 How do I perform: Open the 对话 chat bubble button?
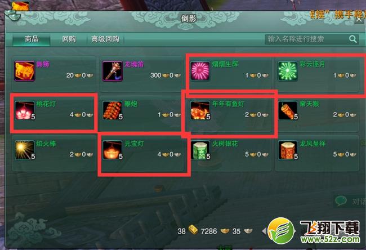[350, 201]
